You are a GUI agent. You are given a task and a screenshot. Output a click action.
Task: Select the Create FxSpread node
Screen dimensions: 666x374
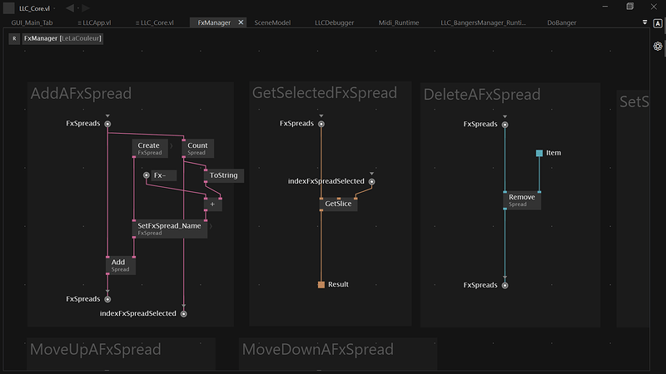click(151, 148)
